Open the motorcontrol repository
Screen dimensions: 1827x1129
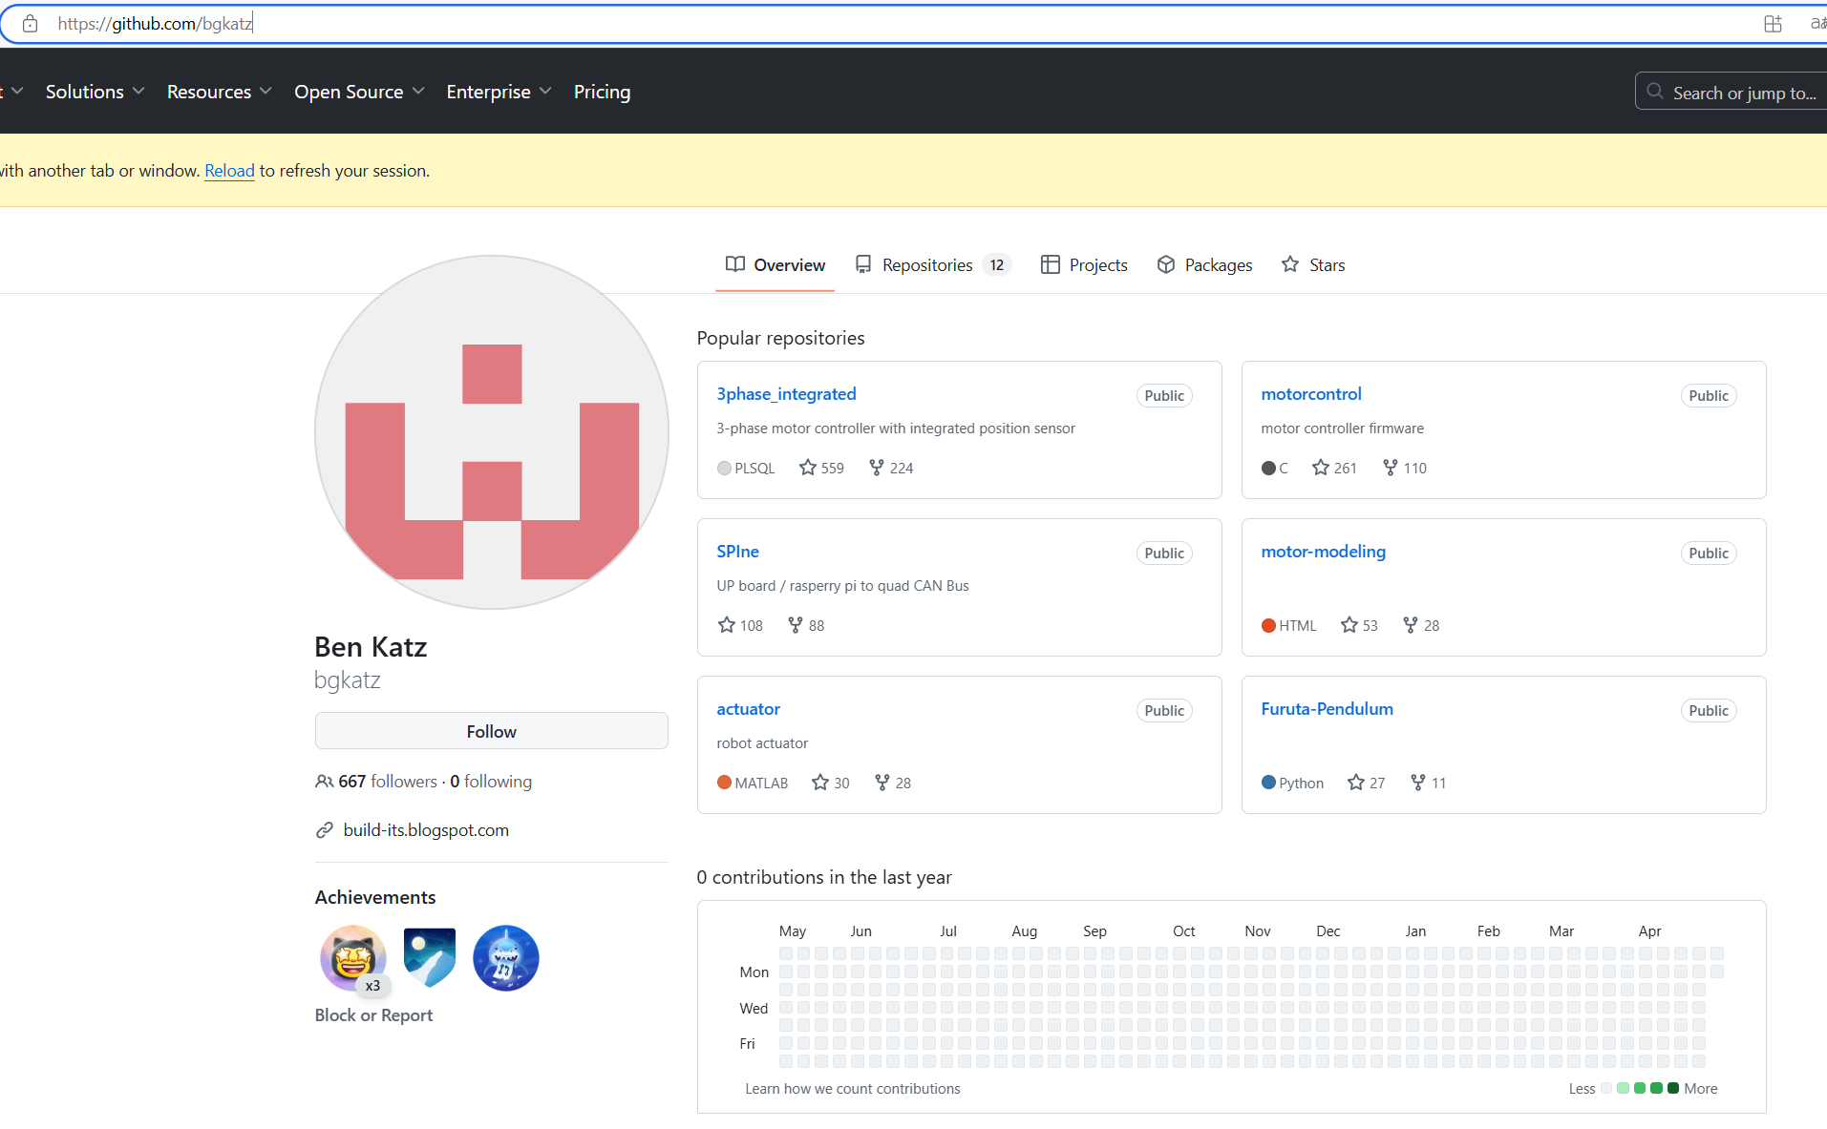pos(1310,393)
